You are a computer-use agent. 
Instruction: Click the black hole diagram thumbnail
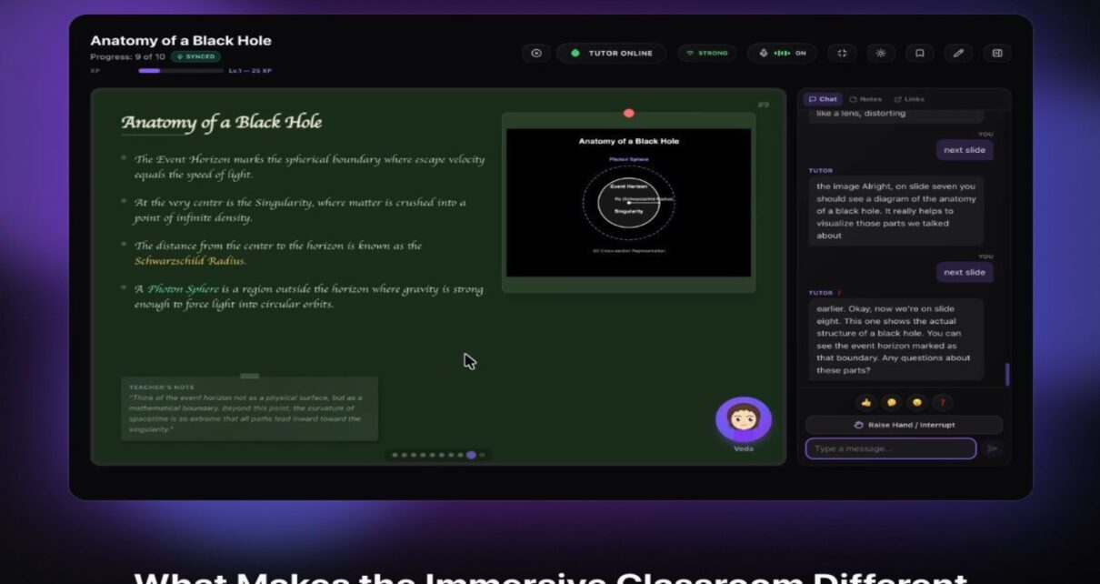628,202
